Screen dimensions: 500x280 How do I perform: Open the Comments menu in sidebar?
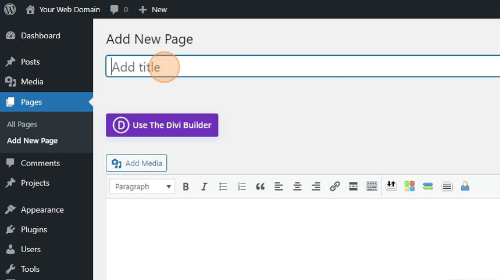click(x=40, y=163)
